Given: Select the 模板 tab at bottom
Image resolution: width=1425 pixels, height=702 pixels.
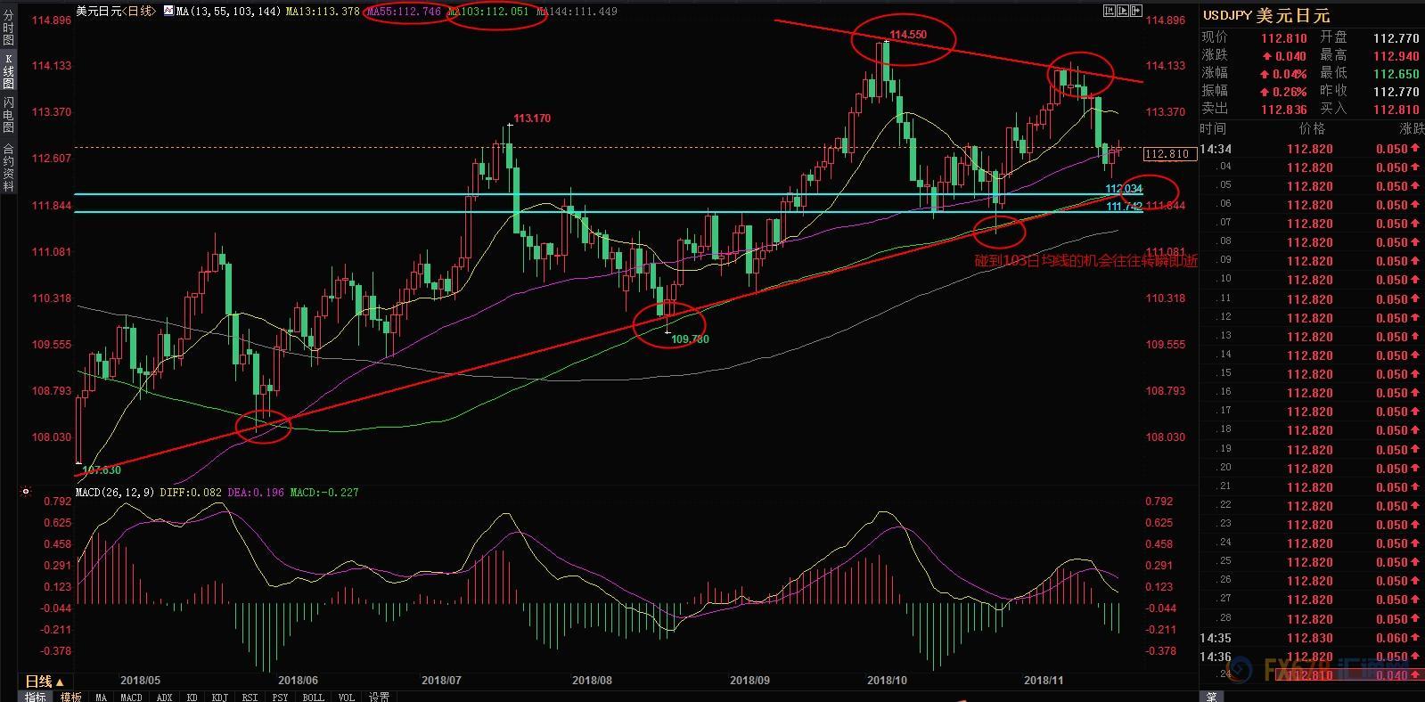Looking at the screenshot, I should tap(71, 697).
